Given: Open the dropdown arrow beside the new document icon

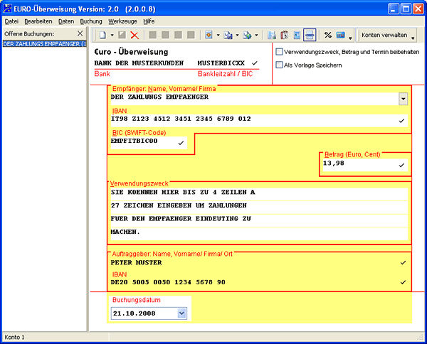Looking at the screenshot, I should pos(112,35).
